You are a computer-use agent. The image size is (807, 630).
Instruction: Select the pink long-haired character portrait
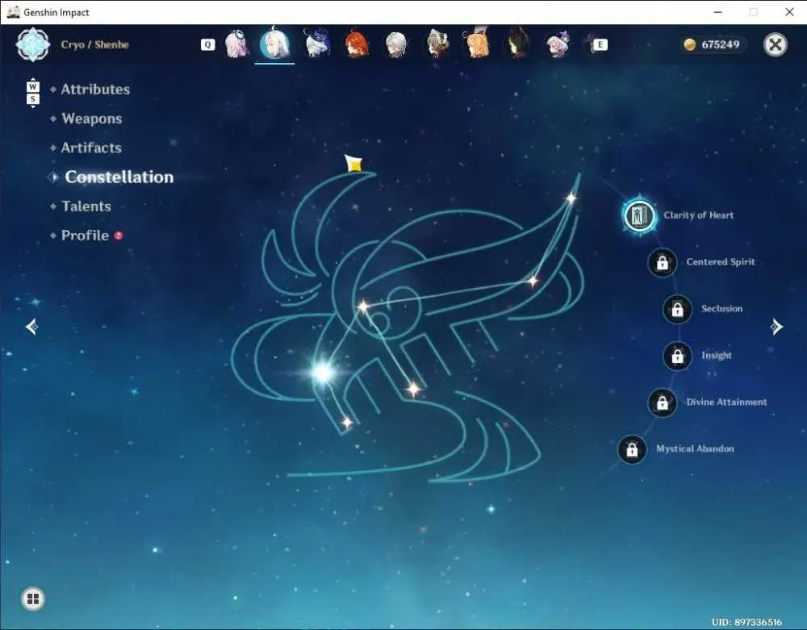click(x=237, y=44)
